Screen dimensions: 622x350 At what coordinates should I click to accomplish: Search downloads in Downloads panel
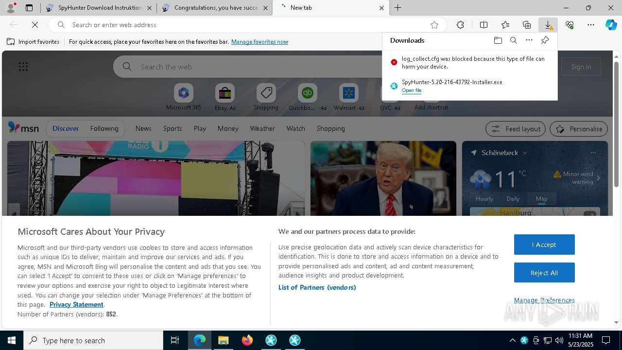coord(513,40)
